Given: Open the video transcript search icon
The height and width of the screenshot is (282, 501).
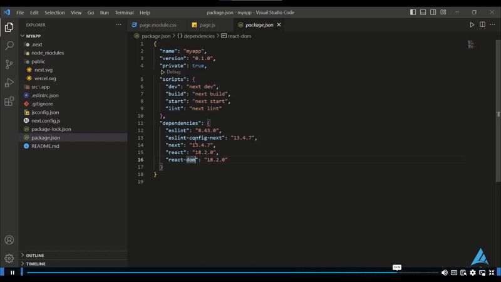Looking at the screenshot, I should coord(463,273).
